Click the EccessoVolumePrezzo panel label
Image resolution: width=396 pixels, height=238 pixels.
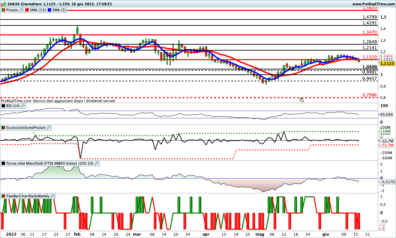[x=26, y=128]
